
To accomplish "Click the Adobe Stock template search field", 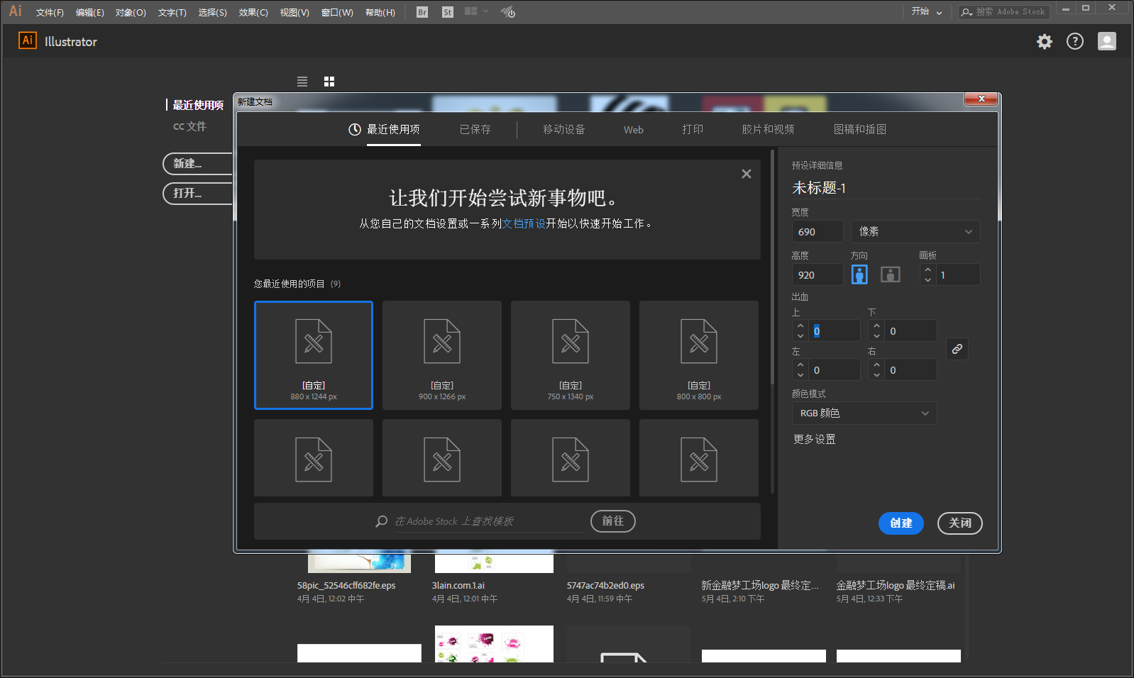I will [x=490, y=521].
